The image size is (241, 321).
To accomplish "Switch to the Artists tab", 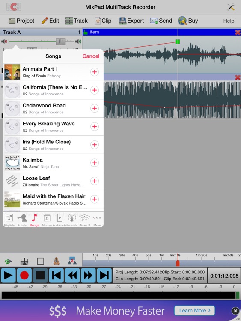I will click(22, 220).
